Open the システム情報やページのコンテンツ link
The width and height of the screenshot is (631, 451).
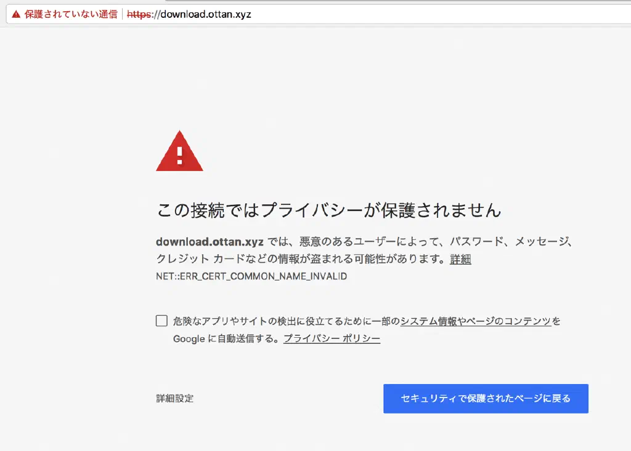475,321
